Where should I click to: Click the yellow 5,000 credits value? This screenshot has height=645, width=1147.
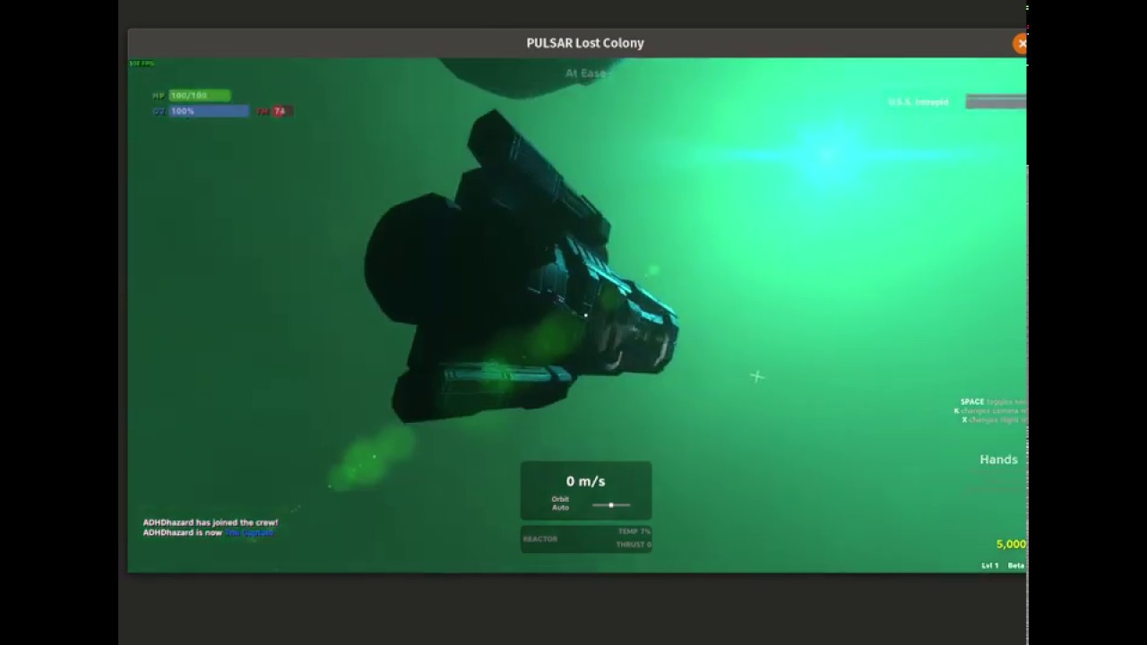tap(1011, 545)
